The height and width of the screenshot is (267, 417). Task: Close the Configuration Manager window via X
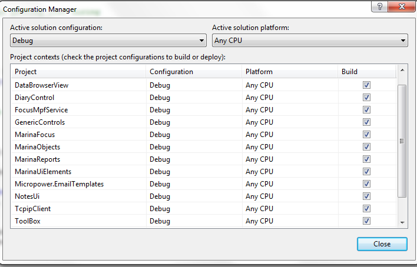pyautogui.click(x=402, y=6)
